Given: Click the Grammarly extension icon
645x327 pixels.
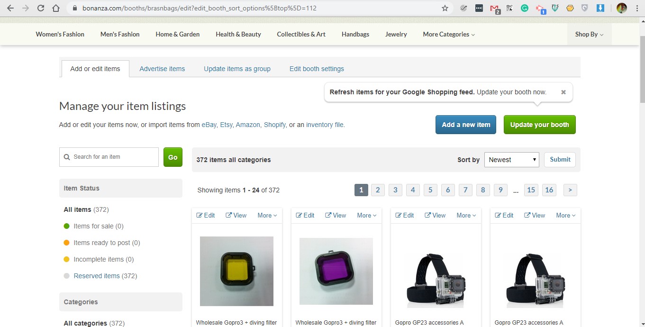Looking at the screenshot, I should [x=525, y=8].
